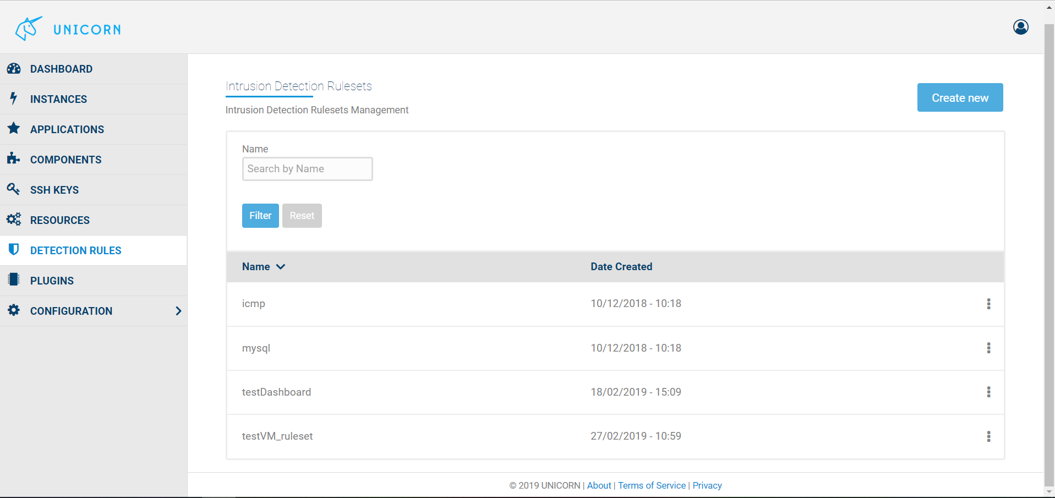Open actions menu for testDashboard ruleset
Screen dimensions: 1055x498
pyautogui.click(x=988, y=392)
